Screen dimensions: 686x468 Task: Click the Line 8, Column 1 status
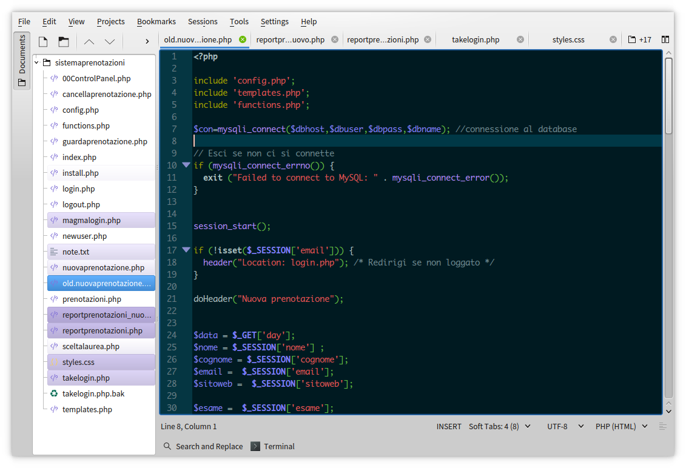click(189, 426)
